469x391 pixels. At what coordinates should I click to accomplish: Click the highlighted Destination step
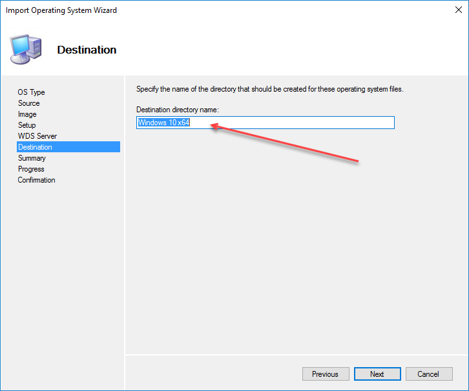(x=36, y=147)
